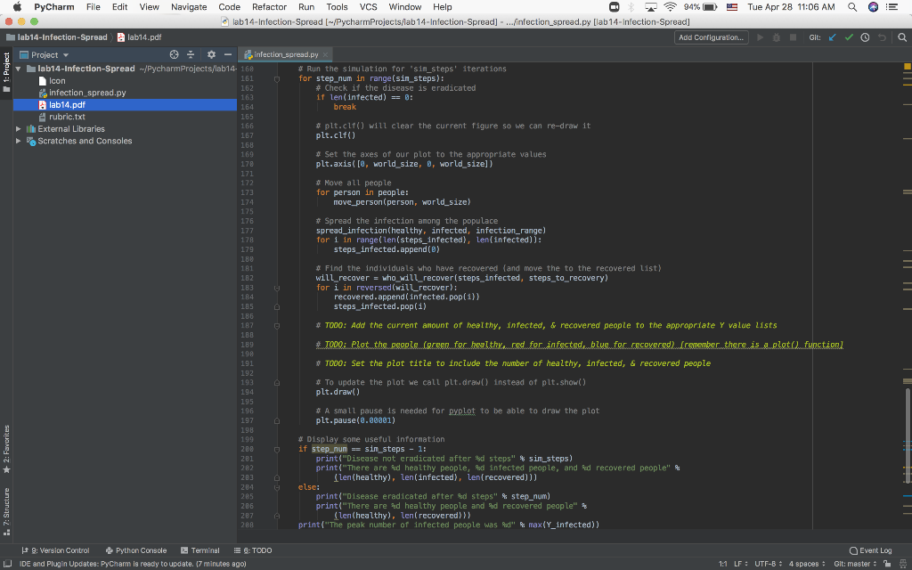Click lab14-Infection-Spread breadcrumb in navigation bar

pos(57,37)
